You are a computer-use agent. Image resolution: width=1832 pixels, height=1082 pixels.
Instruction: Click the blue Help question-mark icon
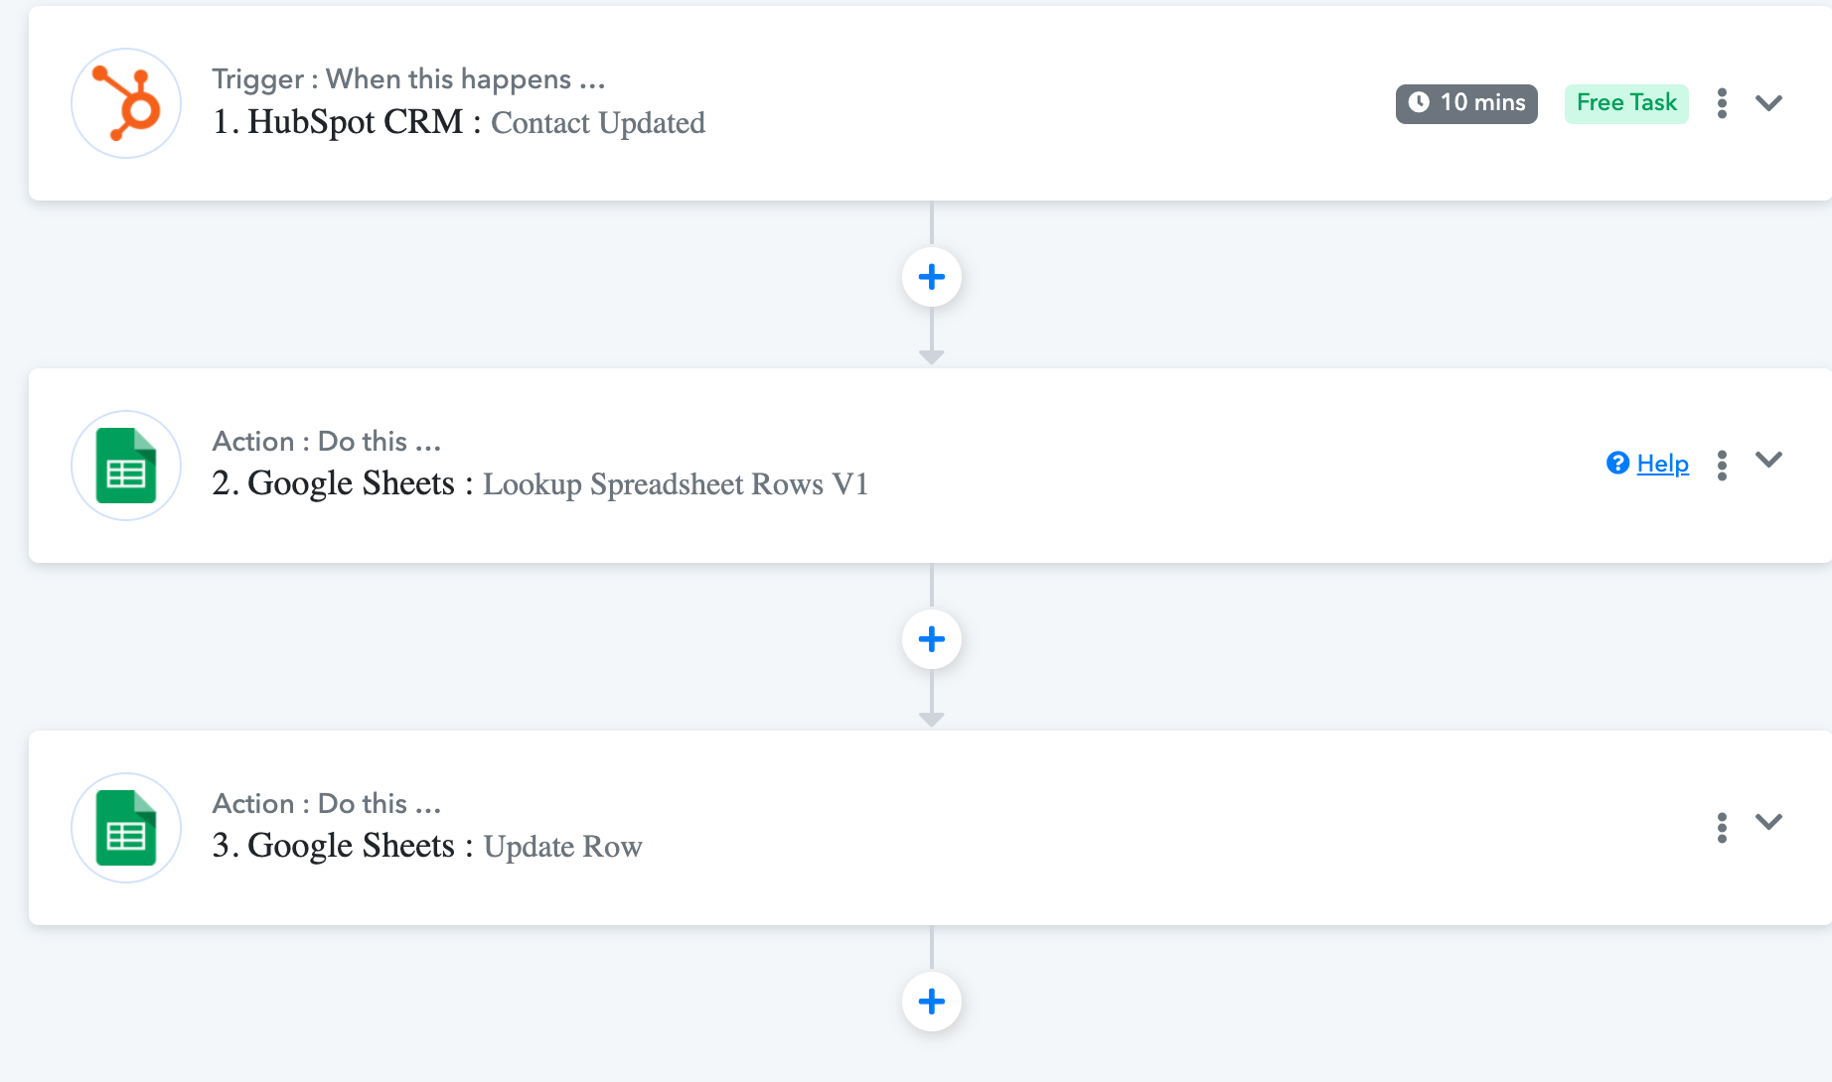tap(1617, 463)
